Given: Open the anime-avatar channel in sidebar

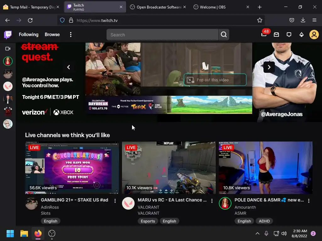Looking at the screenshot, I should (x=8, y=124).
